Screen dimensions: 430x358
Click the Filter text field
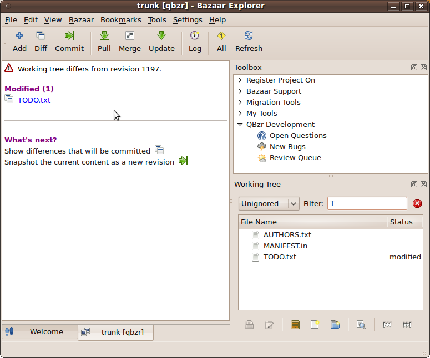(x=367, y=203)
